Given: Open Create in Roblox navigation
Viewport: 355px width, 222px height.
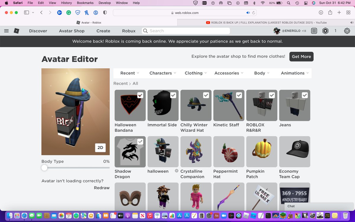Looking at the screenshot, I should pos(103,31).
